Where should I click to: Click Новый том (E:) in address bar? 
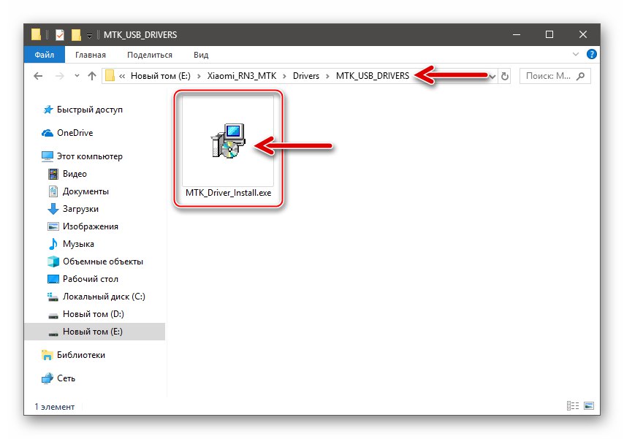click(160, 76)
